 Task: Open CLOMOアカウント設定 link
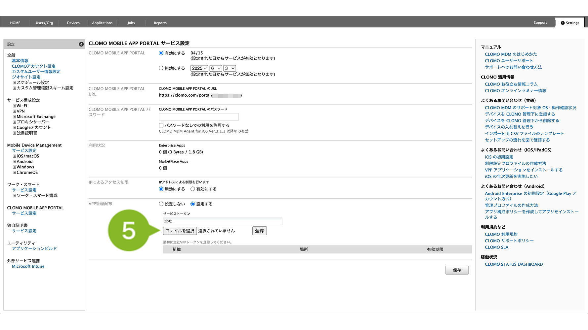[x=34, y=66]
